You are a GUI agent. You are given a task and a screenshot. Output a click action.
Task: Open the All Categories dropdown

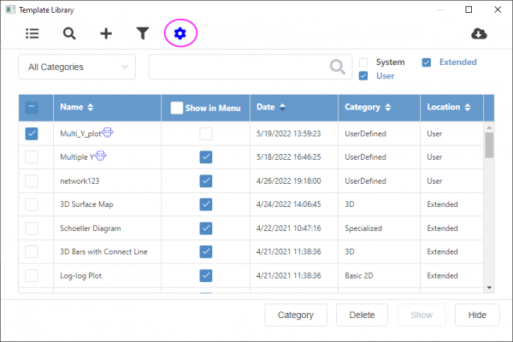(77, 67)
